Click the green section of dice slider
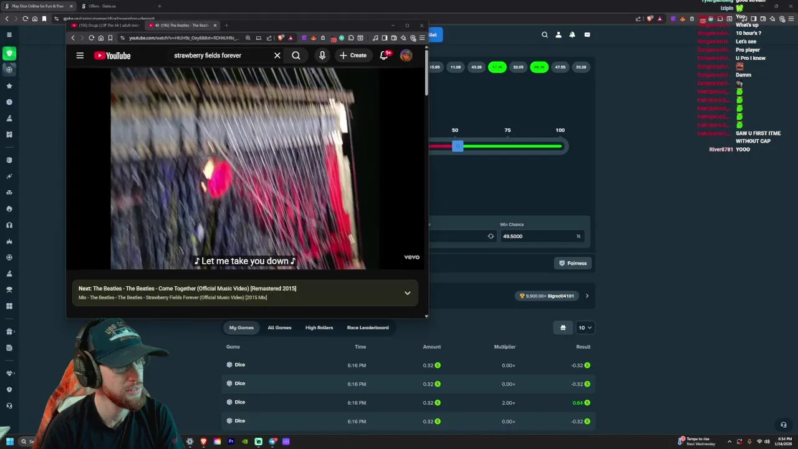This screenshot has height=449, width=798. [x=511, y=146]
